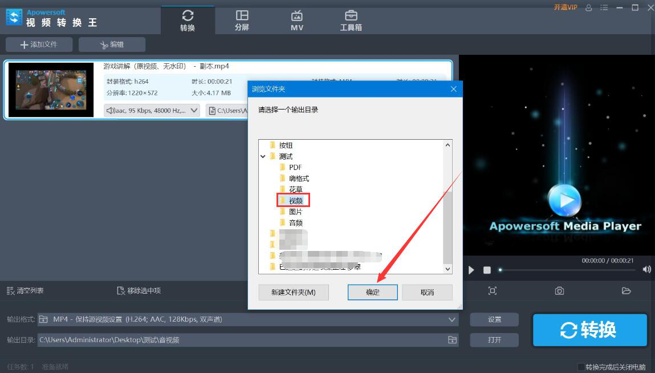Click the 取消 button
Image resolution: width=655 pixels, height=373 pixels.
428,292
